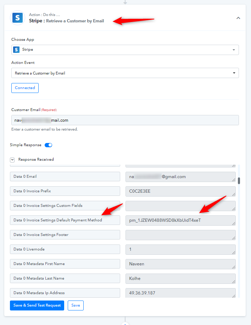
Task: Click the Data 0 Email value with gmail.com
Action: (x=180, y=177)
